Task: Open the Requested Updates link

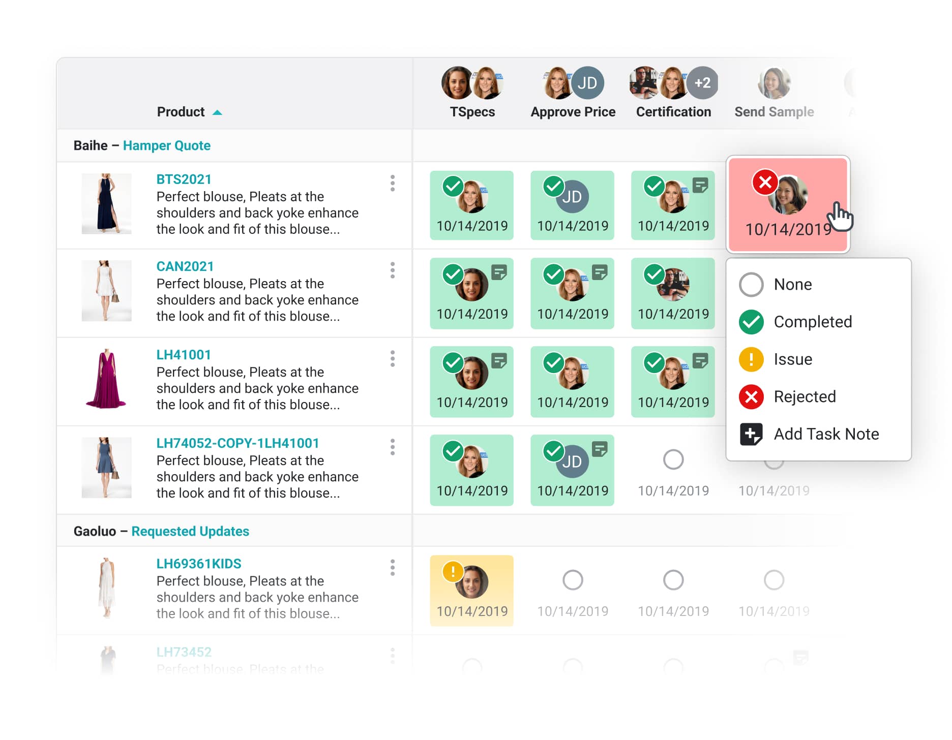Action: [190, 531]
